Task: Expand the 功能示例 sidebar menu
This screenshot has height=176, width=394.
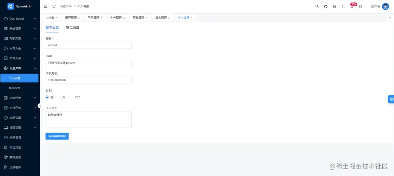Action: (x=35, y=98)
